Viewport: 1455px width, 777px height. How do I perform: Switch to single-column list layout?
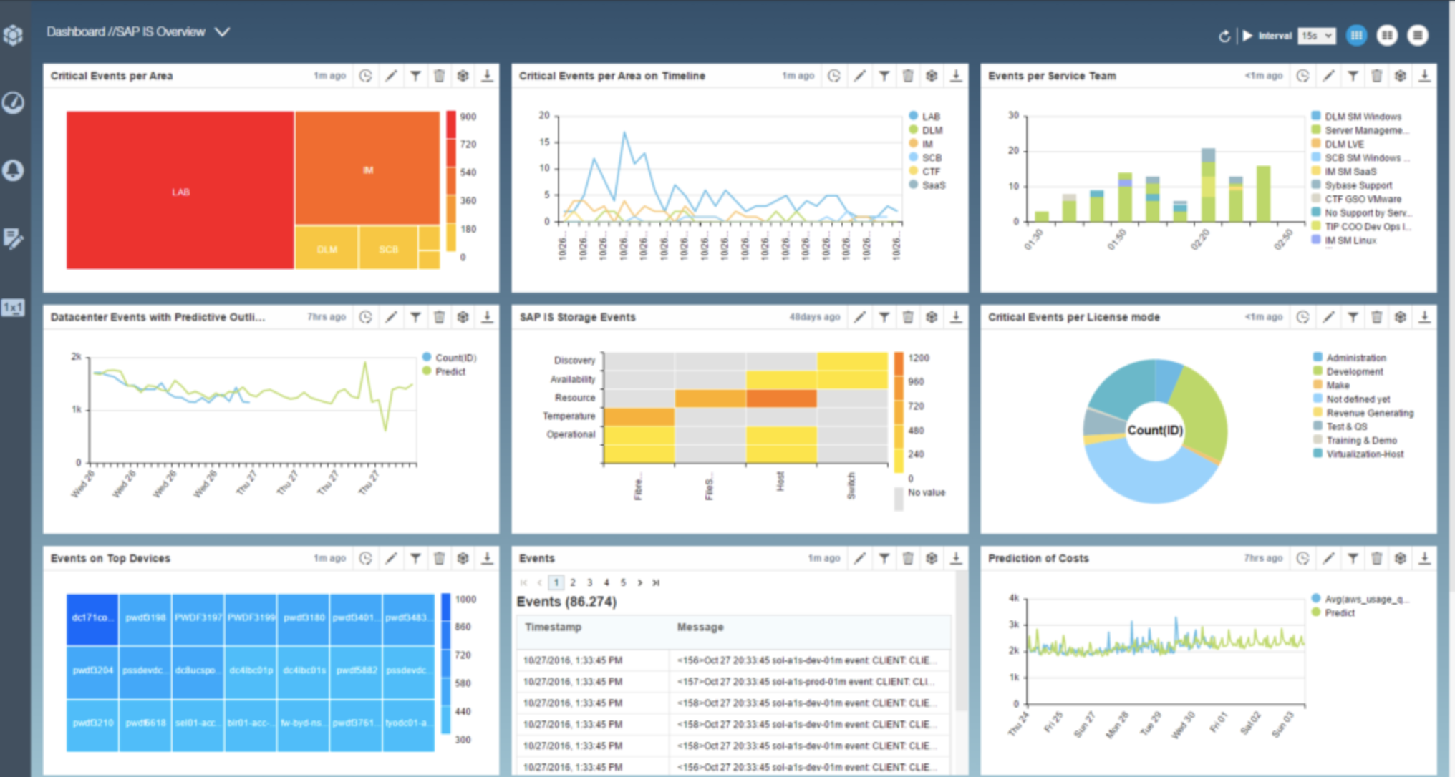pyautogui.click(x=1417, y=35)
